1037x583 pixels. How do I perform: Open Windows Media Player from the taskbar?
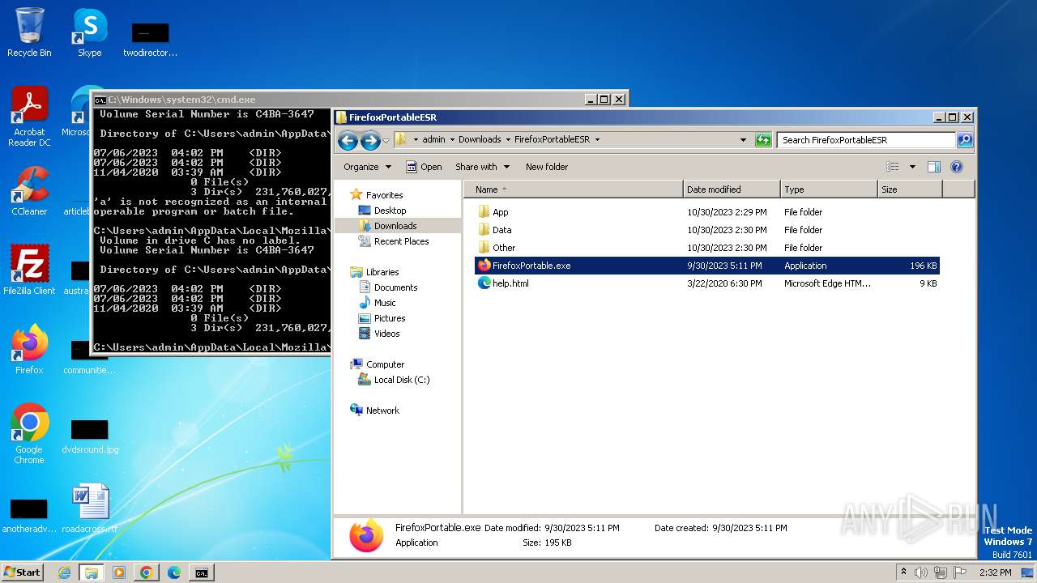118,572
